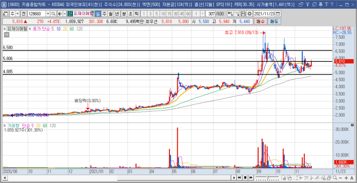
Task: Click the sound speaker icon
Action: pyautogui.click(x=60, y=14)
